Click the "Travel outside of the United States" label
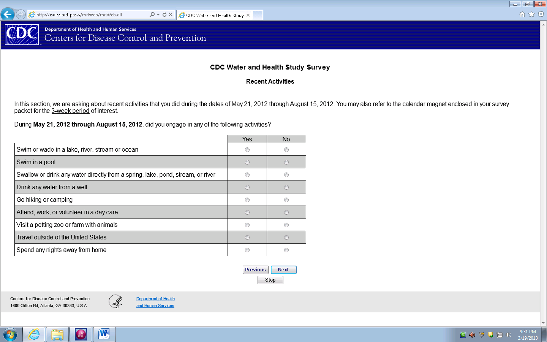This screenshot has width=547, height=342. [62, 237]
